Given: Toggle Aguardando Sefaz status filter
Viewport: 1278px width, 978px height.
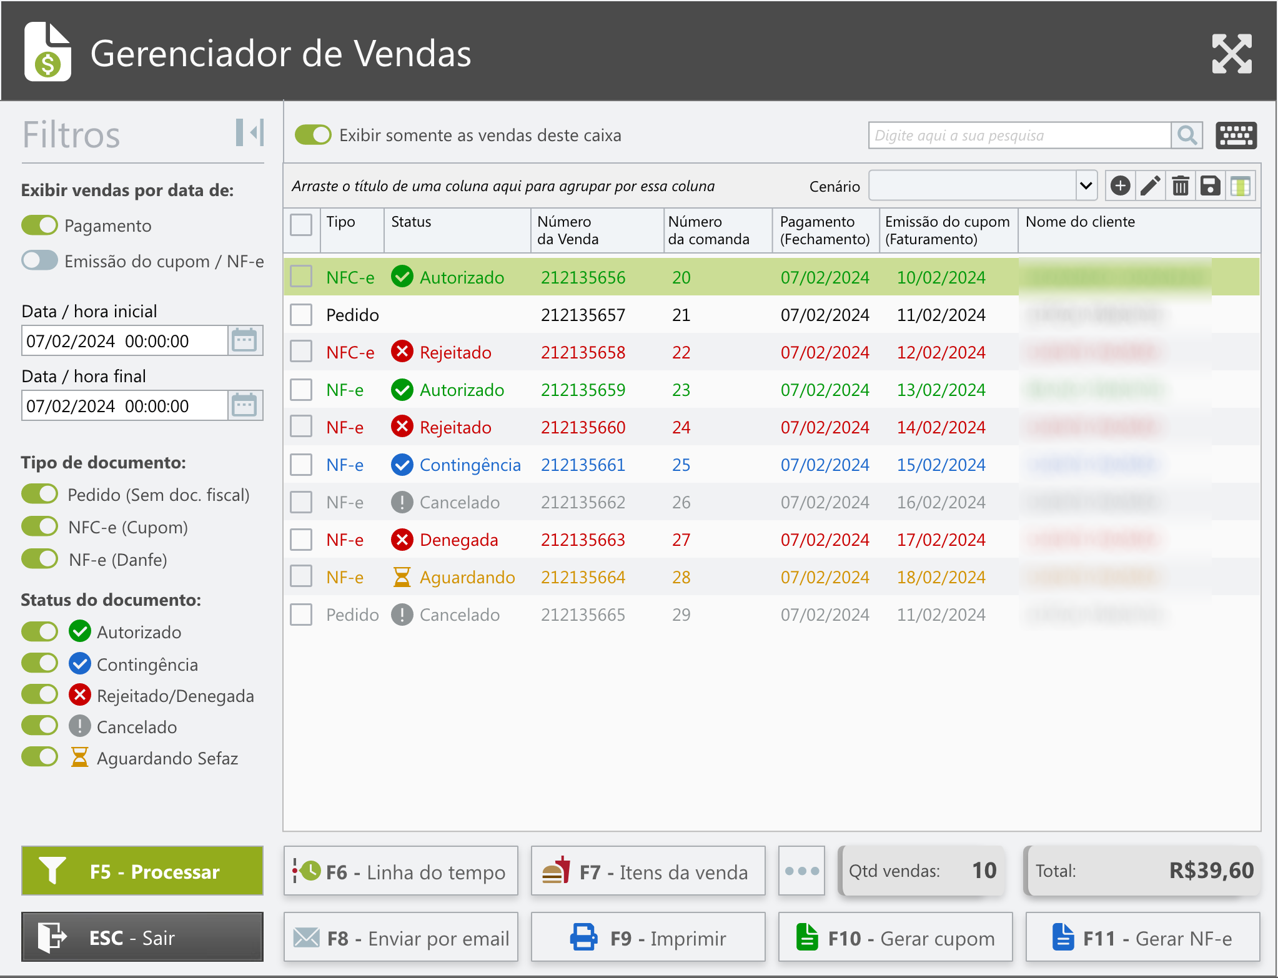Looking at the screenshot, I should [x=39, y=757].
